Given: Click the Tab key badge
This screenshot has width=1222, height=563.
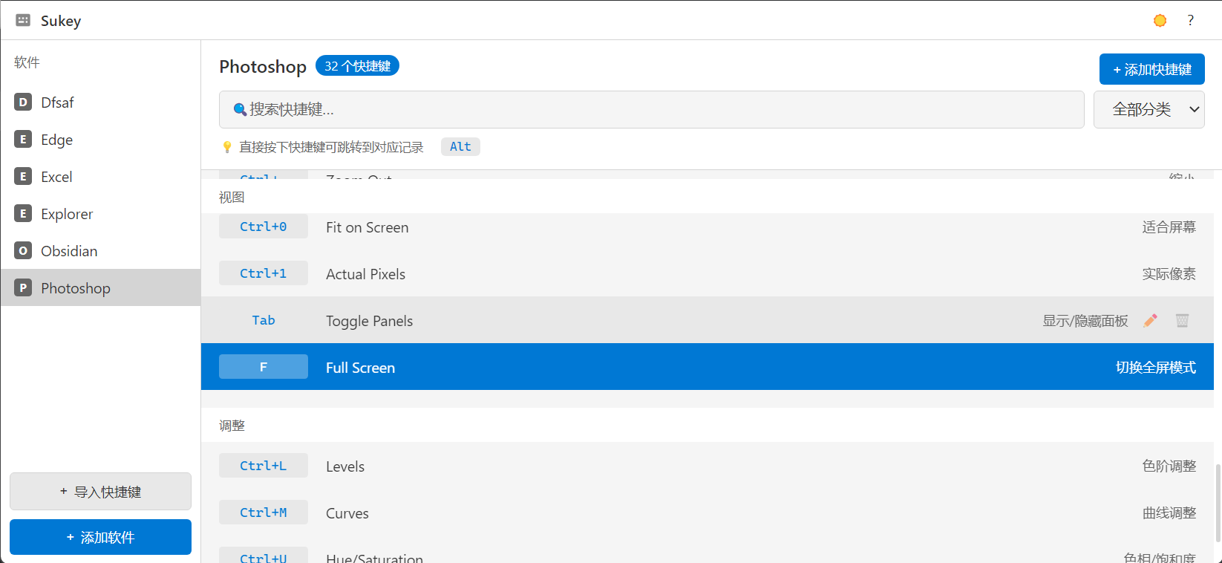Looking at the screenshot, I should click(x=263, y=320).
